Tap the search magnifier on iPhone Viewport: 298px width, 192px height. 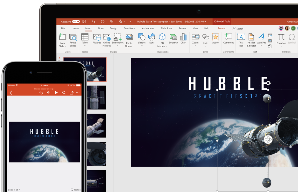pos(64,92)
